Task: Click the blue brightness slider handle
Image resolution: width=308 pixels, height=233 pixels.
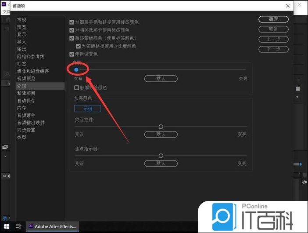Action: [x=76, y=69]
